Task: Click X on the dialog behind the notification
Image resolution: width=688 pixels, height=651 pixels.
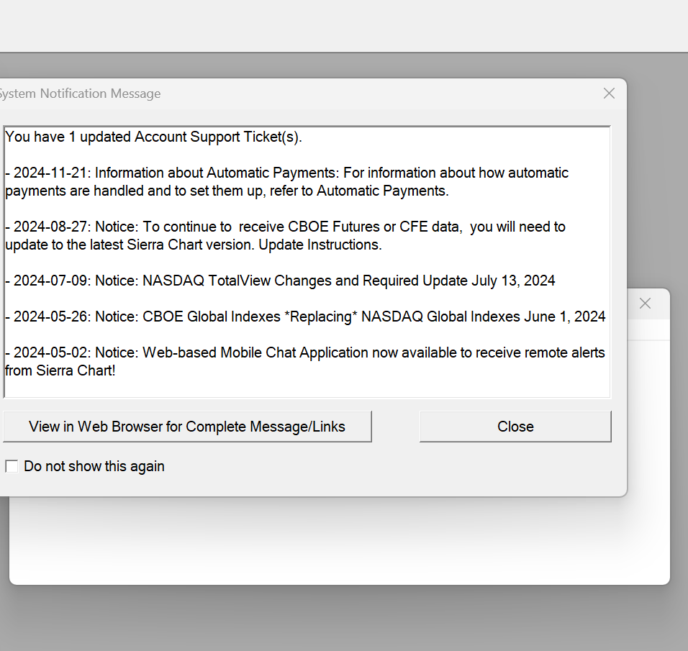Action: tap(646, 304)
